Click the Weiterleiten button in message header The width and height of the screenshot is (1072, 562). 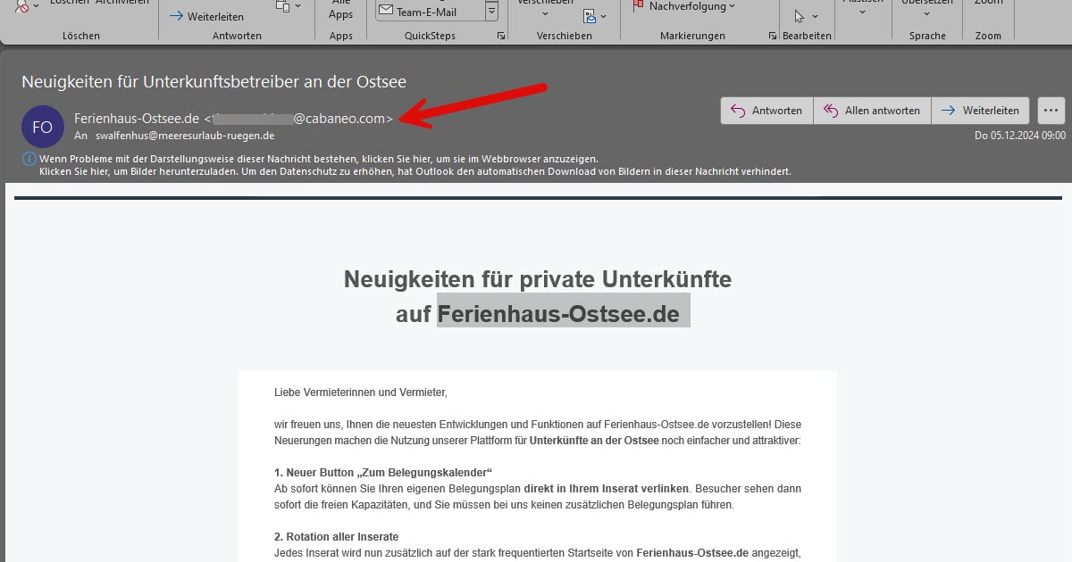[980, 111]
